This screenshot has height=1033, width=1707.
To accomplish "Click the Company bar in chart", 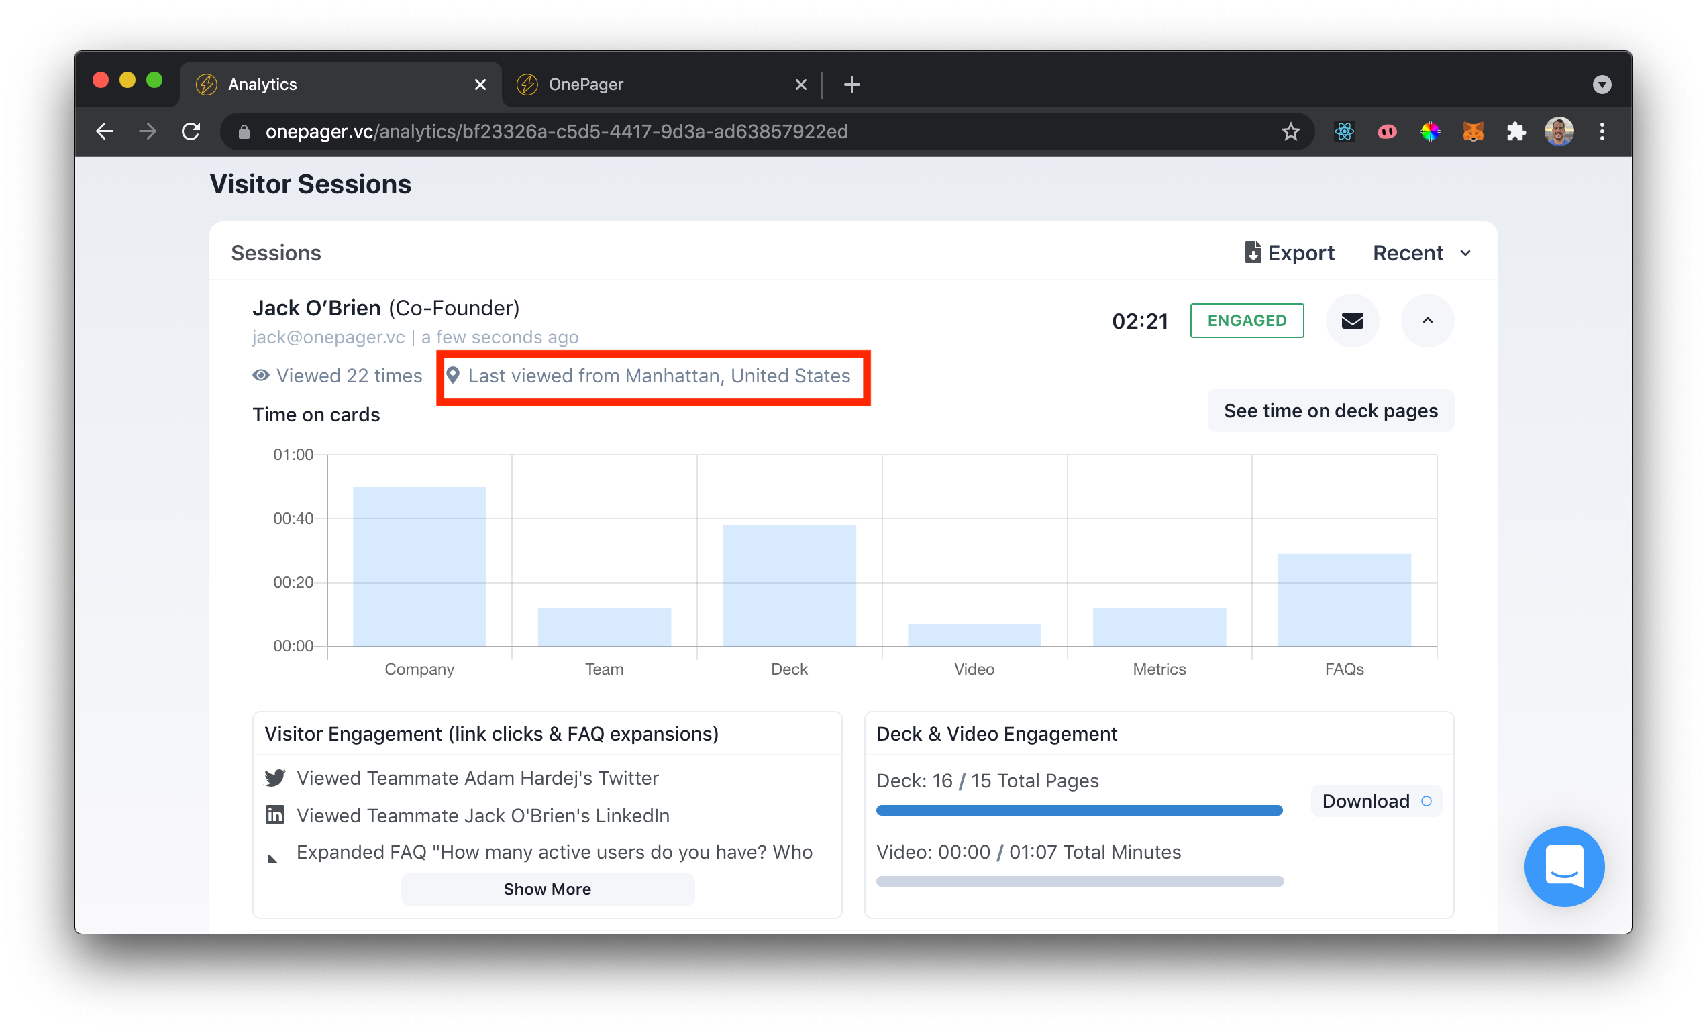I will pyautogui.click(x=419, y=566).
